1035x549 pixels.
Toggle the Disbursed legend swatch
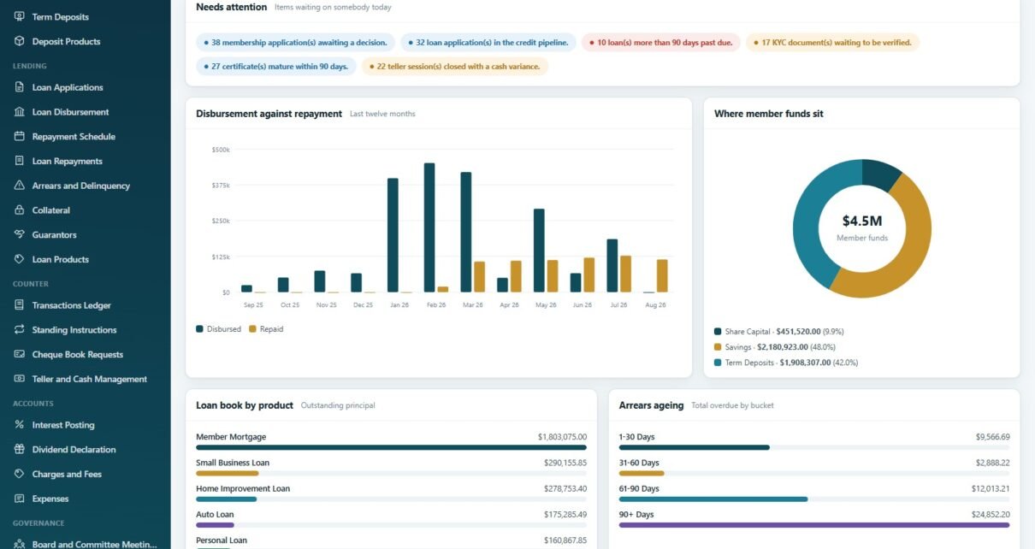tap(199, 328)
